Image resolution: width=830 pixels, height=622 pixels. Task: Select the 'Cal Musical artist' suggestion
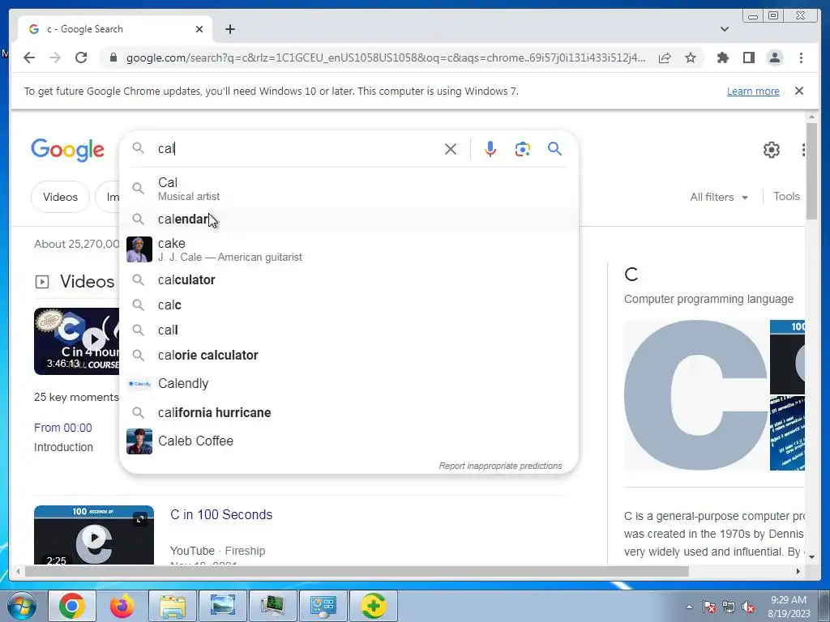[349, 189]
